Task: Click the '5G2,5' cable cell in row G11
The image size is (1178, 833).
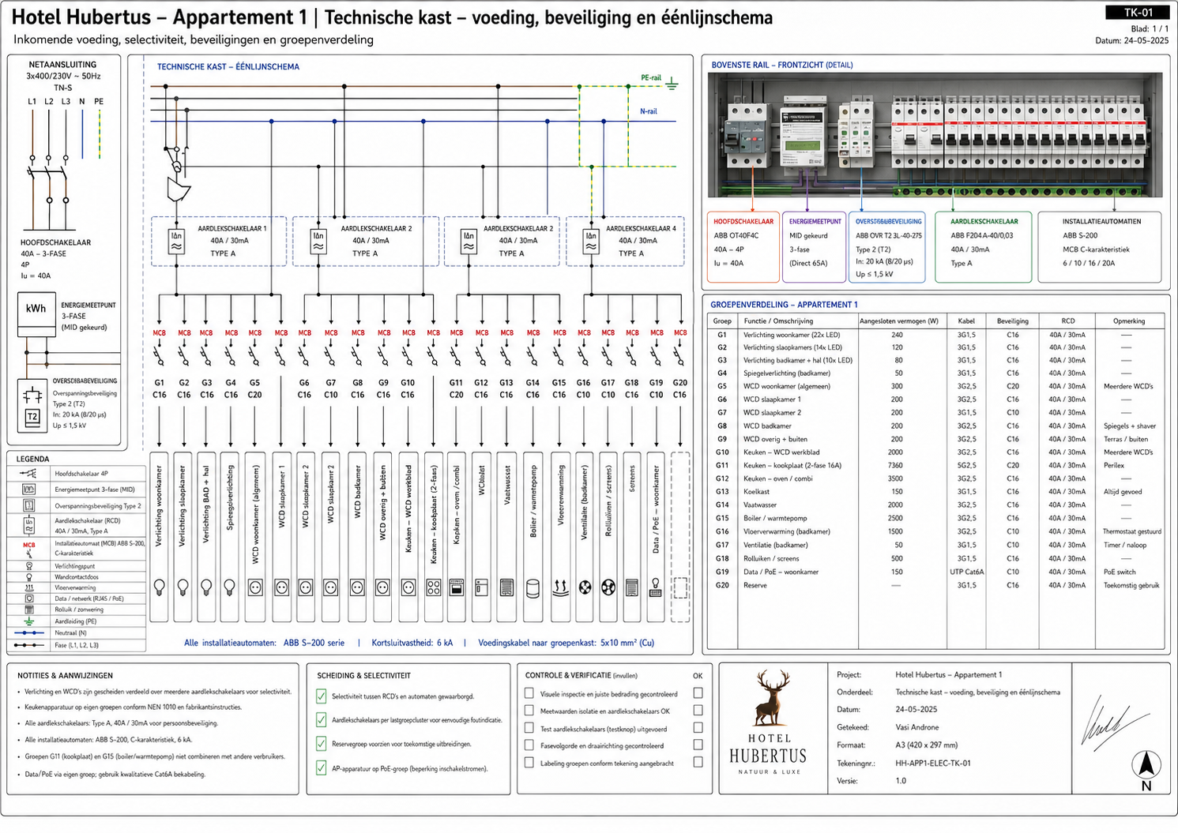Action: tap(966, 466)
